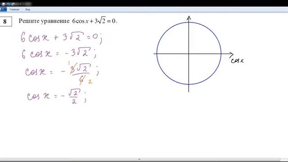The image size is (288, 162).
Task: Click the horizontal scrollbar at the bottom
Action: pos(140,160)
